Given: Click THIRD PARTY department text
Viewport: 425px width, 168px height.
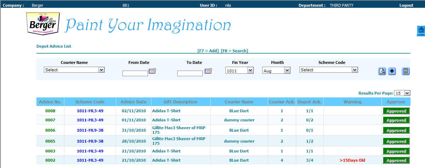Looking at the screenshot, I should pos(341,5).
